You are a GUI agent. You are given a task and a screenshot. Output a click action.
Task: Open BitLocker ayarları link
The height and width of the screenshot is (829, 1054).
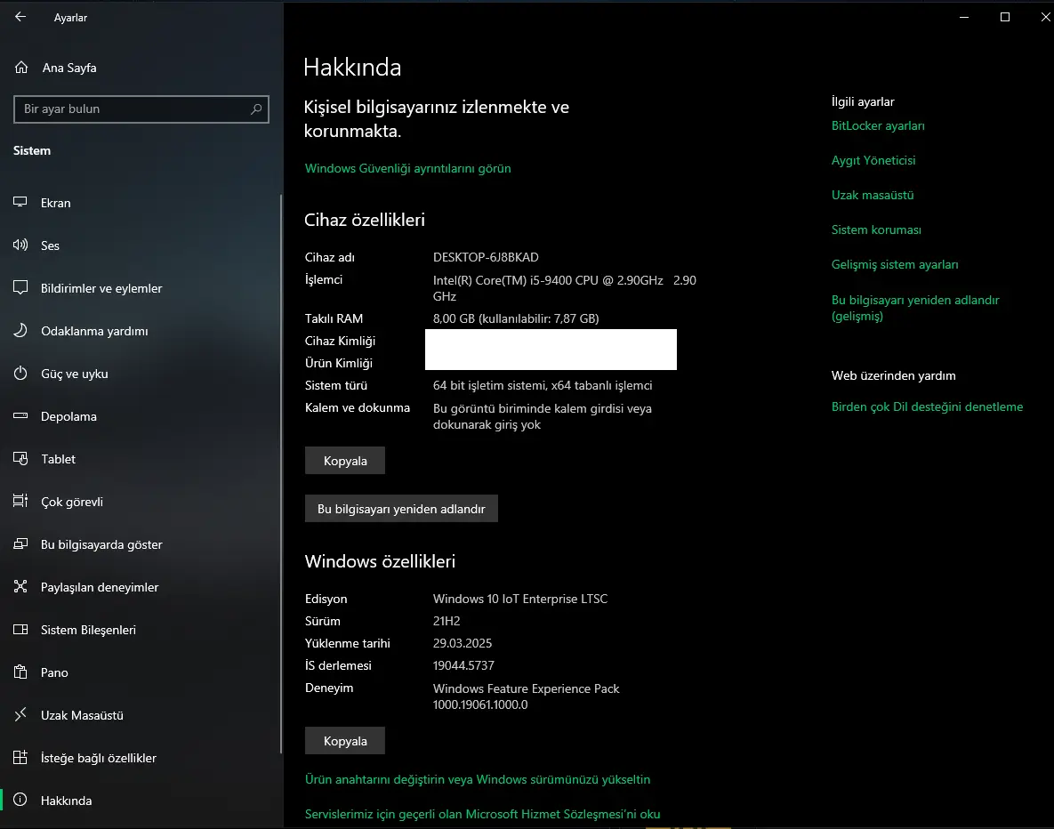click(x=878, y=125)
